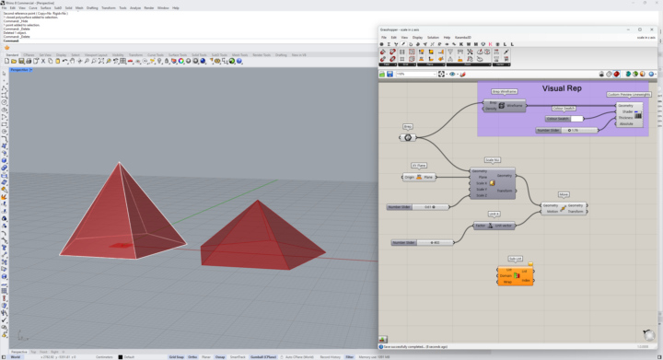Click the Save disk icon in Rhino toolbar
The width and height of the screenshot is (663, 360).
(21, 62)
